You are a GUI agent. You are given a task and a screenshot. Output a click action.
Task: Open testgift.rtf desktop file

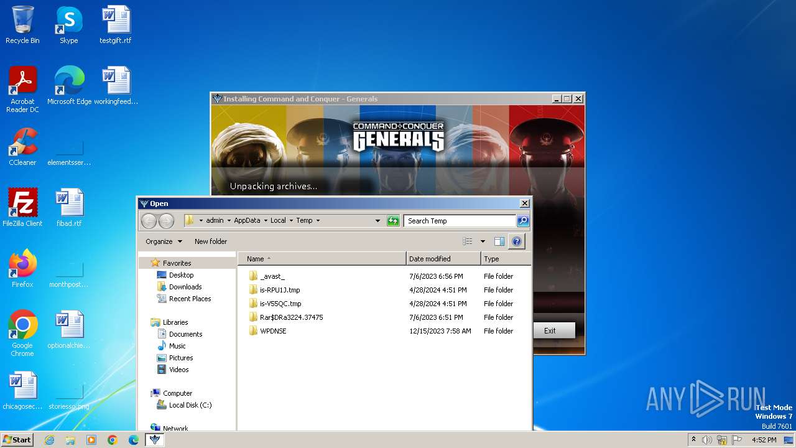coord(116,25)
